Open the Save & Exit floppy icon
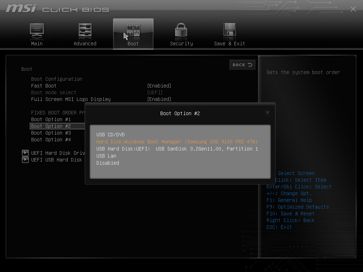This screenshot has width=363, height=272. coord(229,30)
